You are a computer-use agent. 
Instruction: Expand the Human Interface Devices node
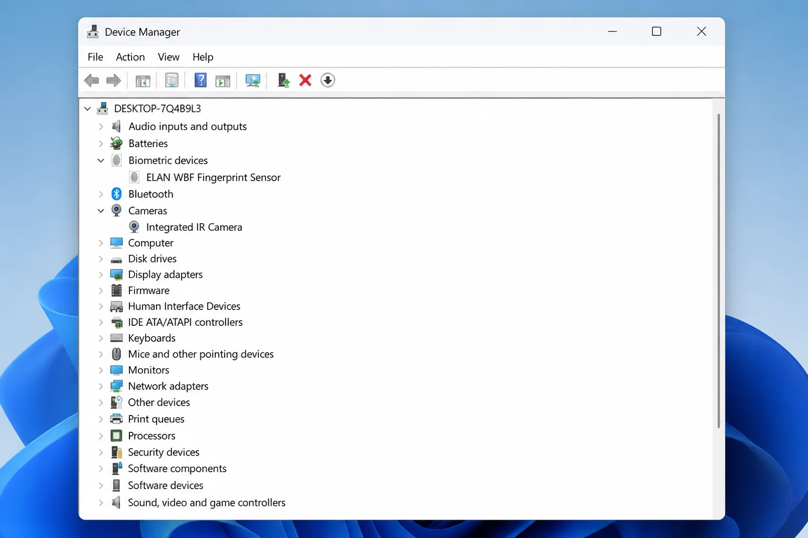101,306
